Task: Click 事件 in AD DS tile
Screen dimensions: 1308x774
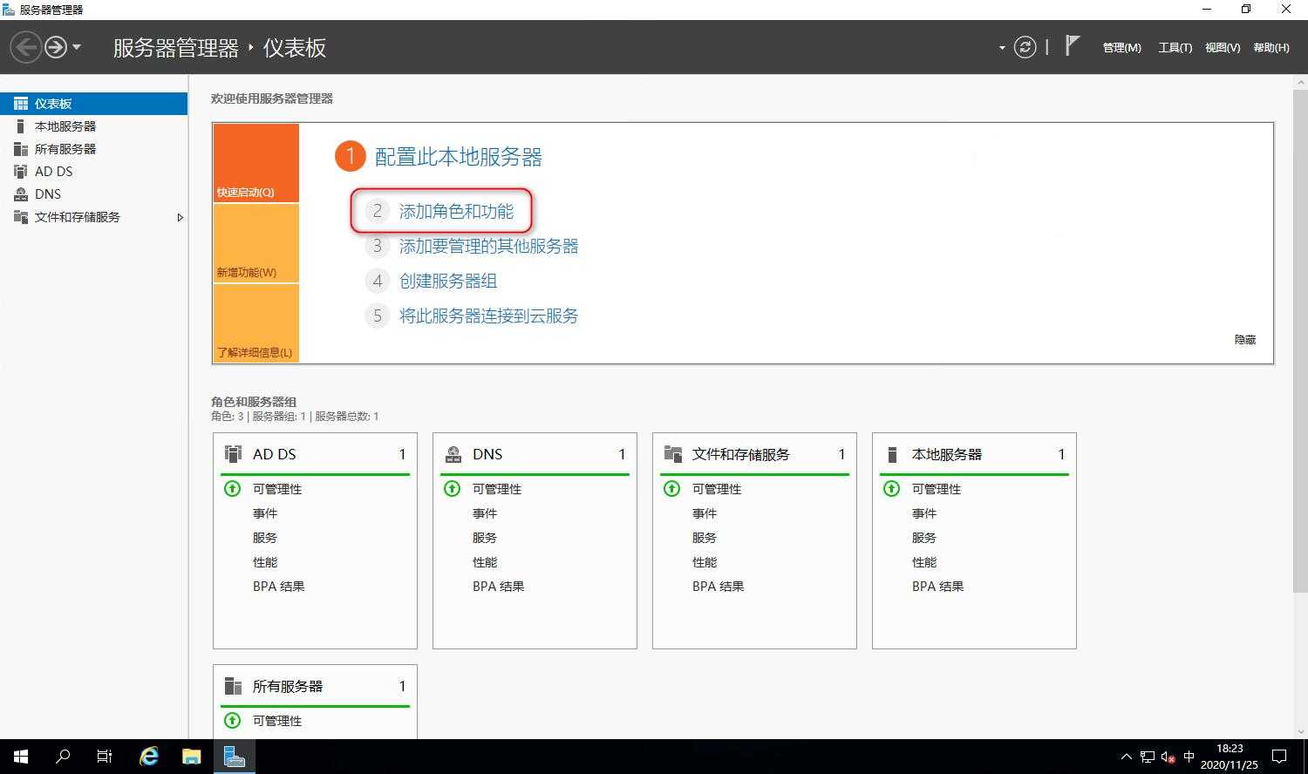Action: tap(265, 513)
